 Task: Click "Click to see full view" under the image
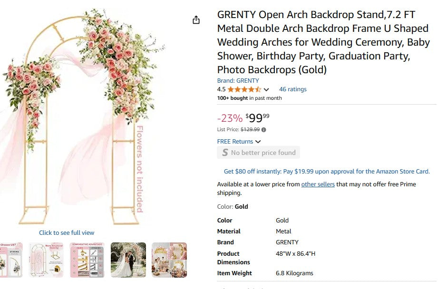(x=67, y=233)
